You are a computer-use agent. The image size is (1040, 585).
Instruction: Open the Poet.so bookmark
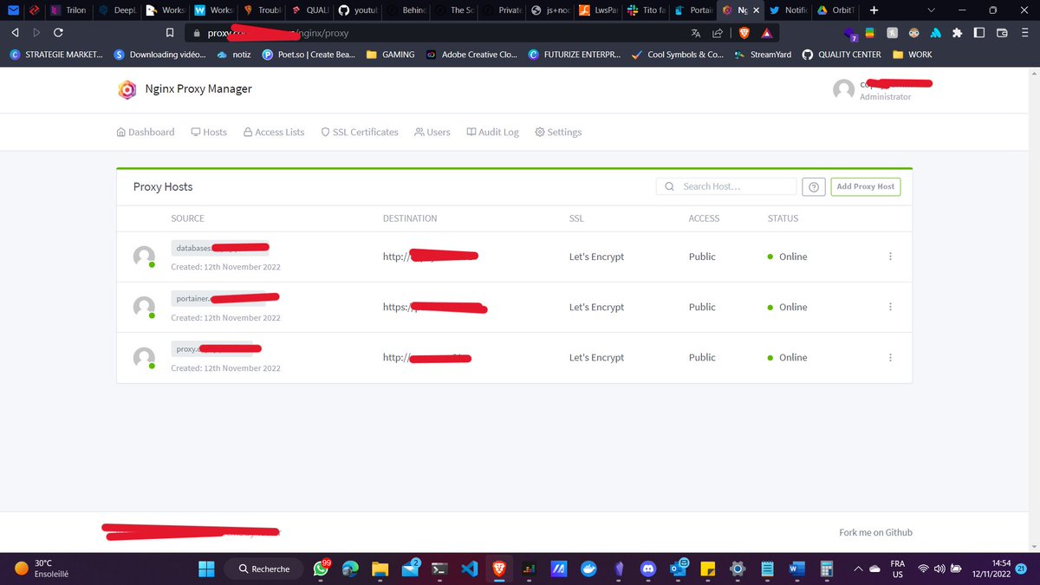click(x=309, y=55)
